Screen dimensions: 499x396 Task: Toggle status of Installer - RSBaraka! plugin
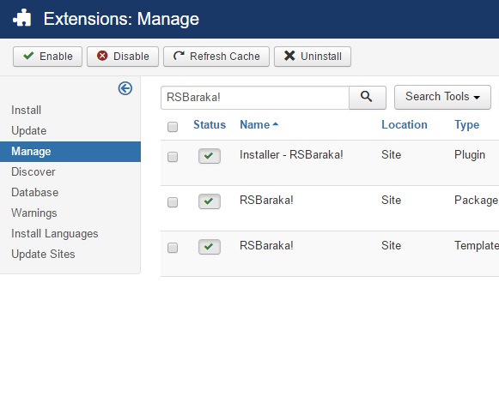(x=209, y=156)
